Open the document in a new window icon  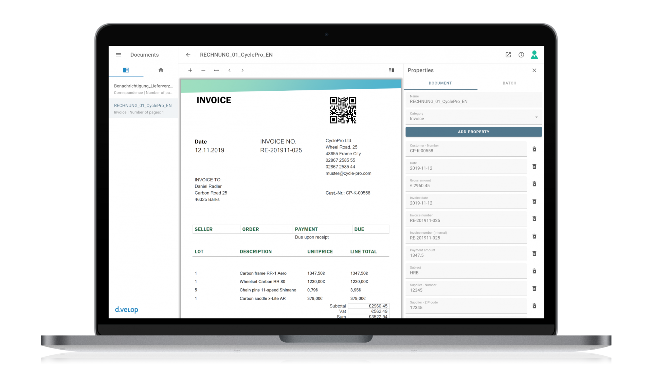pos(508,55)
